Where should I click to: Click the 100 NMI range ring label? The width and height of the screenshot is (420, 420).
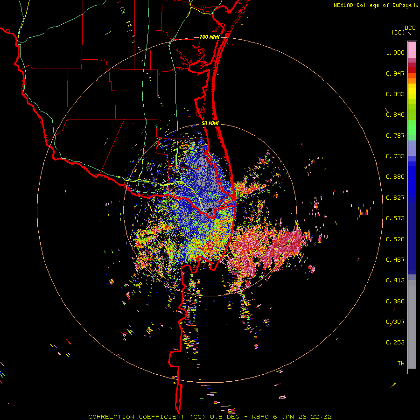click(210, 37)
